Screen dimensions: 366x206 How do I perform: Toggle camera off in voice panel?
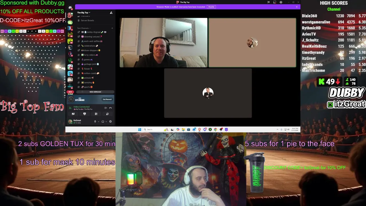pyautogui.click(x=73, y=114)
